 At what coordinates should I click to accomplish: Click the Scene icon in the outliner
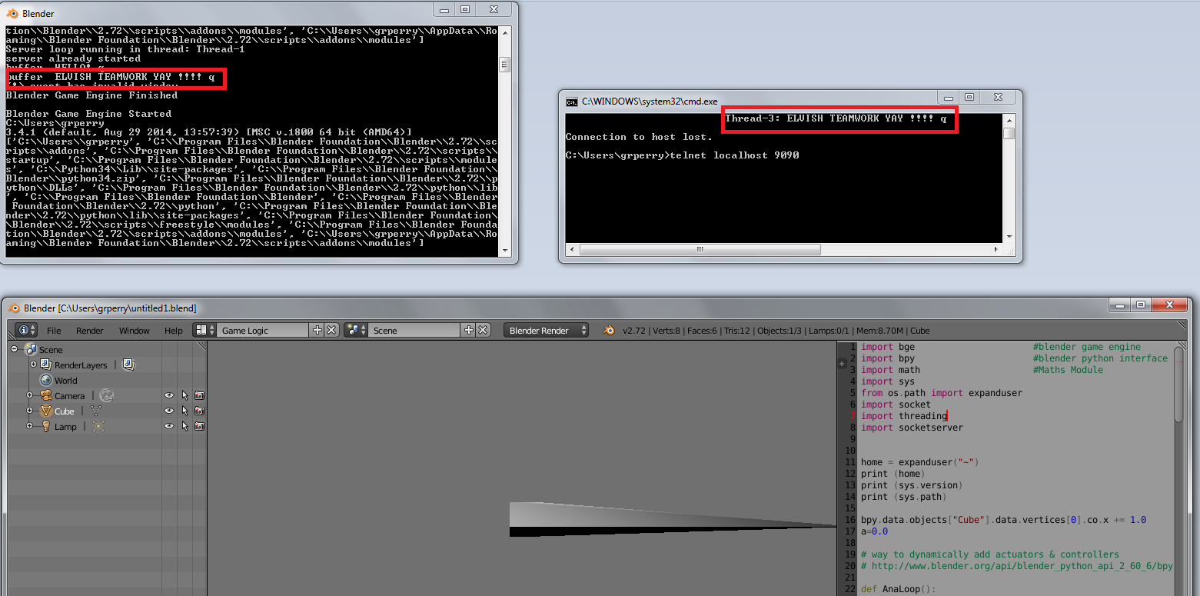[31, 349]
